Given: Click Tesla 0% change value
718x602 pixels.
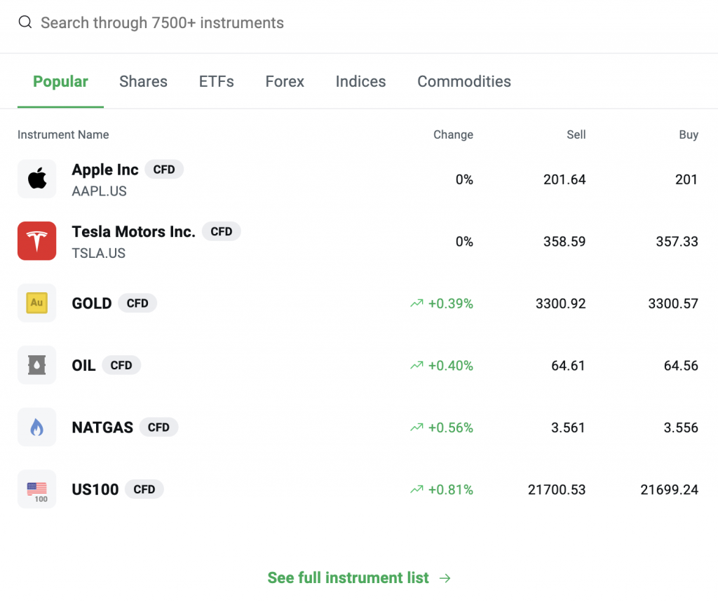Looking at the screenshot, I should pyautogui.click(x=464, y=241).
